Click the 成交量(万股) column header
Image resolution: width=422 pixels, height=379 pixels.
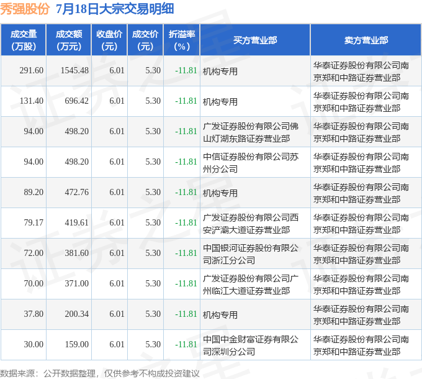tap(24, 40)
